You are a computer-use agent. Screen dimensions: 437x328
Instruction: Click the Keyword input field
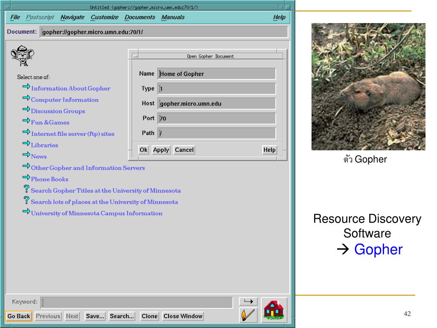(x=137, y=303)
